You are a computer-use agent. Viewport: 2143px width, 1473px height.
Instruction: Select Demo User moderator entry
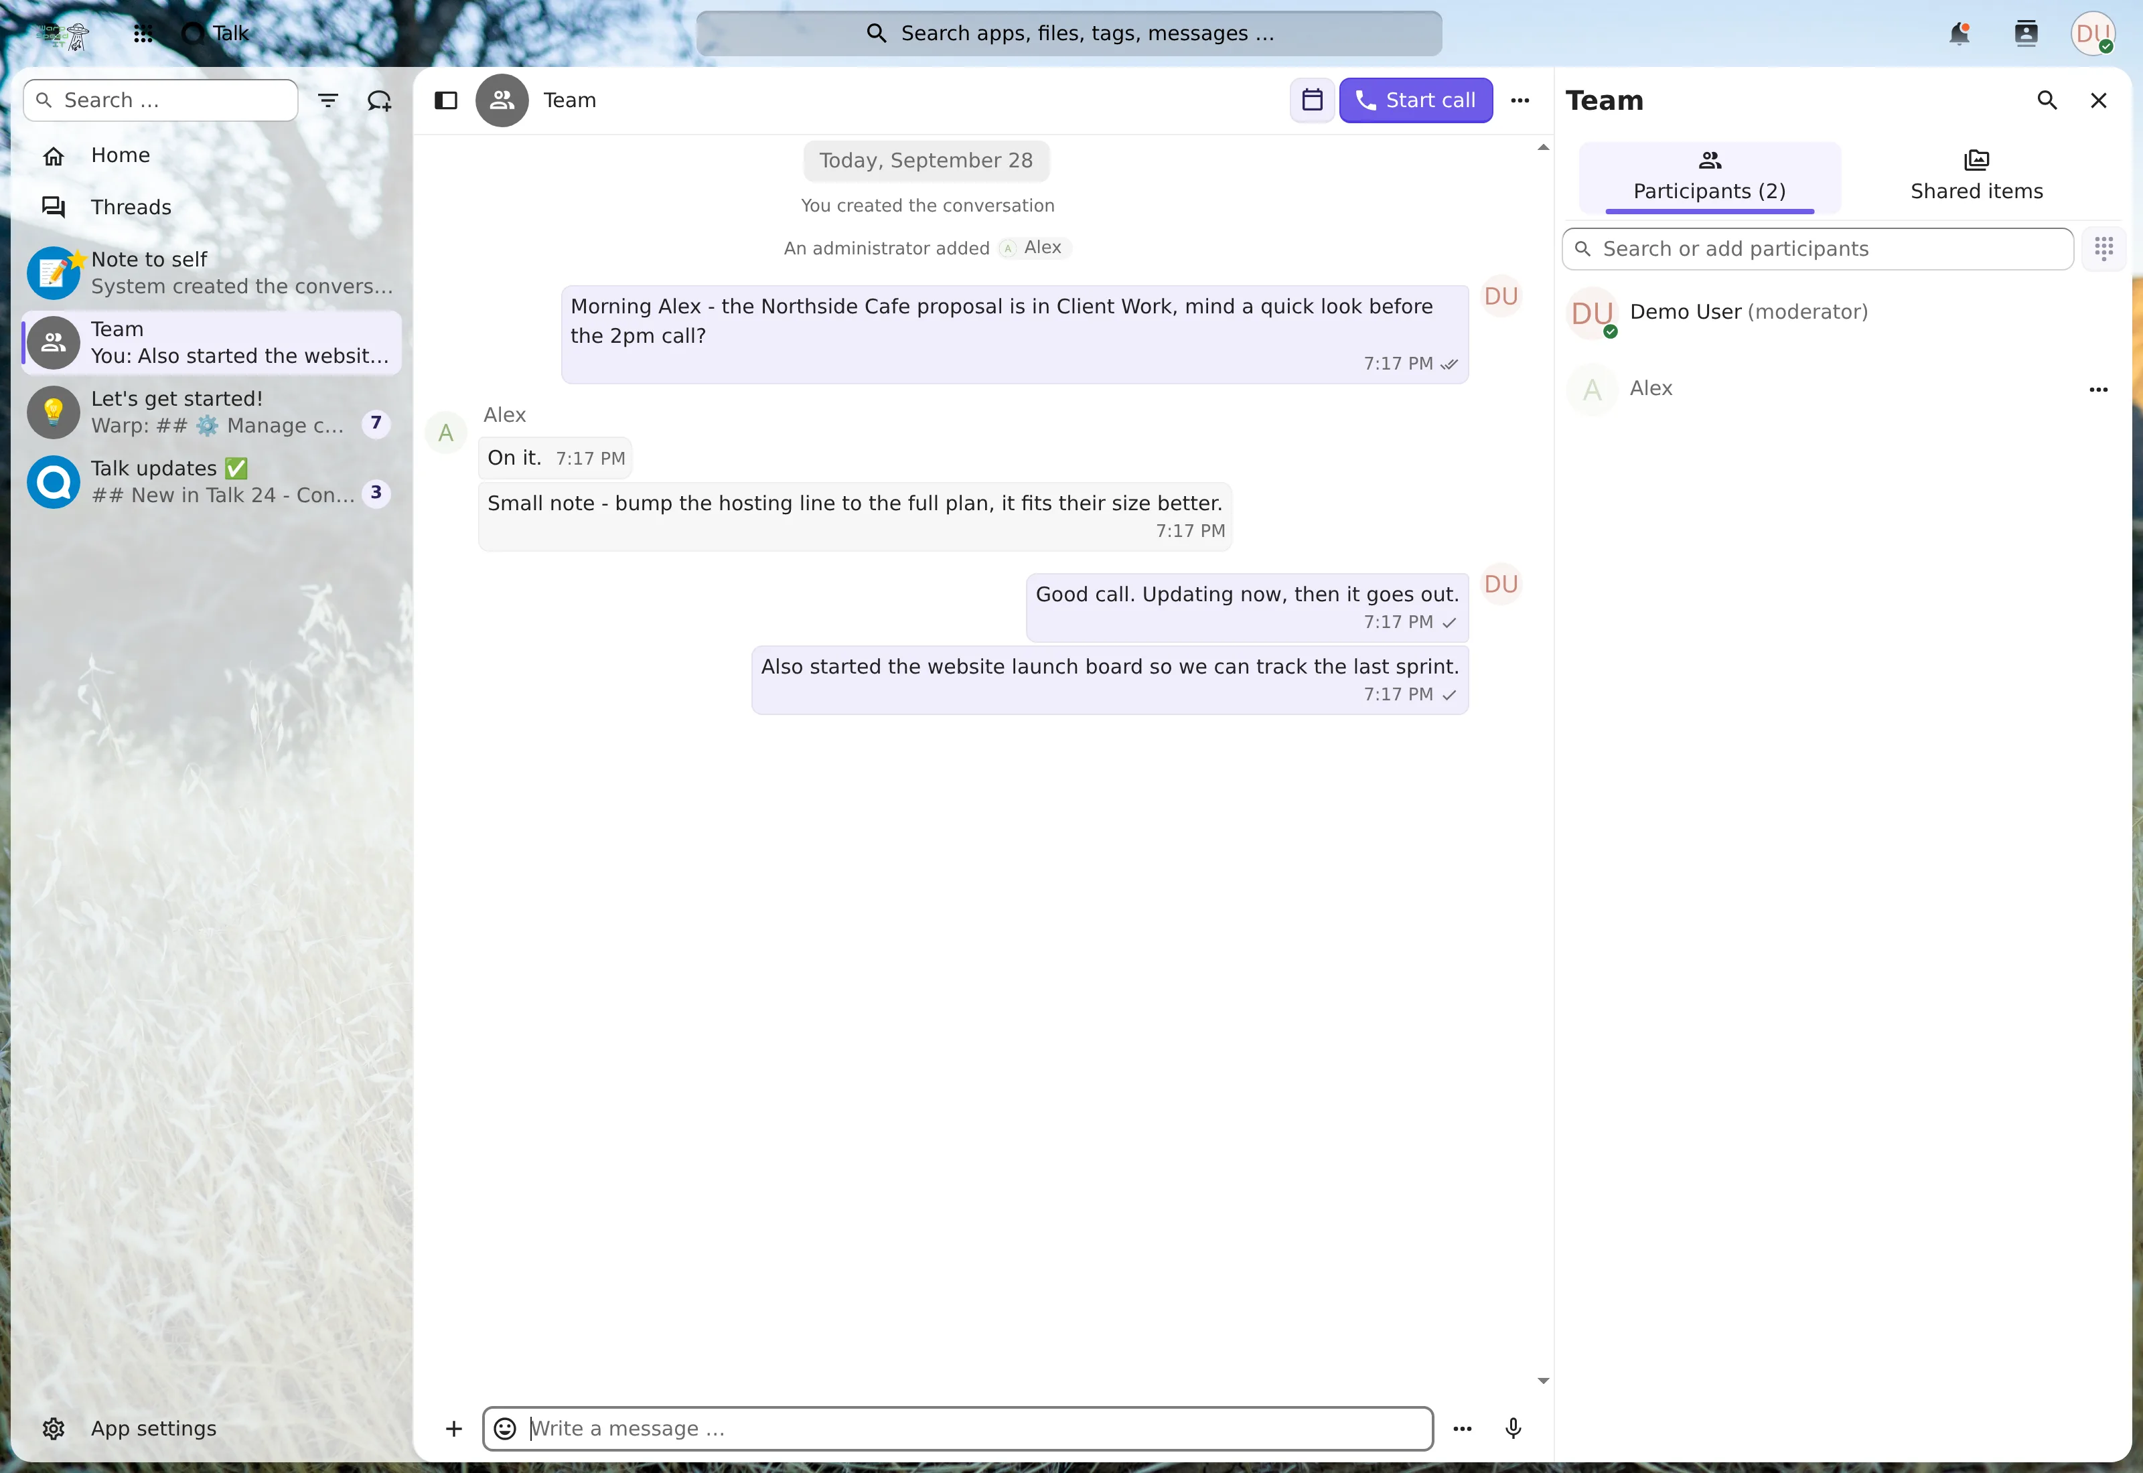pos(1842,314)
